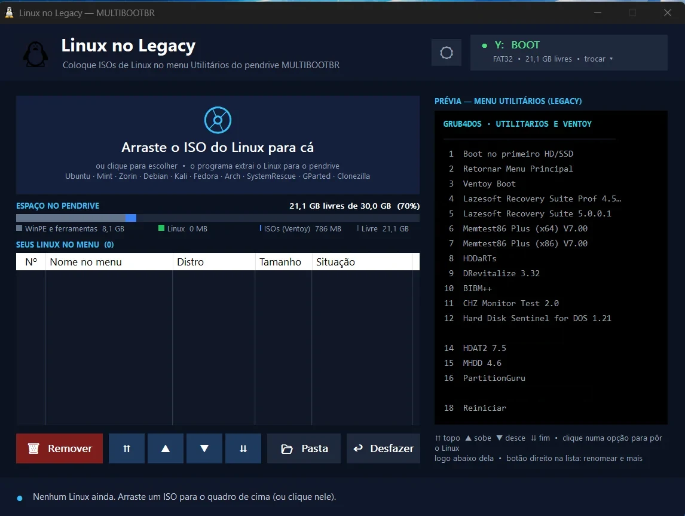Viewport: 685px width, 516px height.
Task: Click the Remover button
Action: click(59, 448)
